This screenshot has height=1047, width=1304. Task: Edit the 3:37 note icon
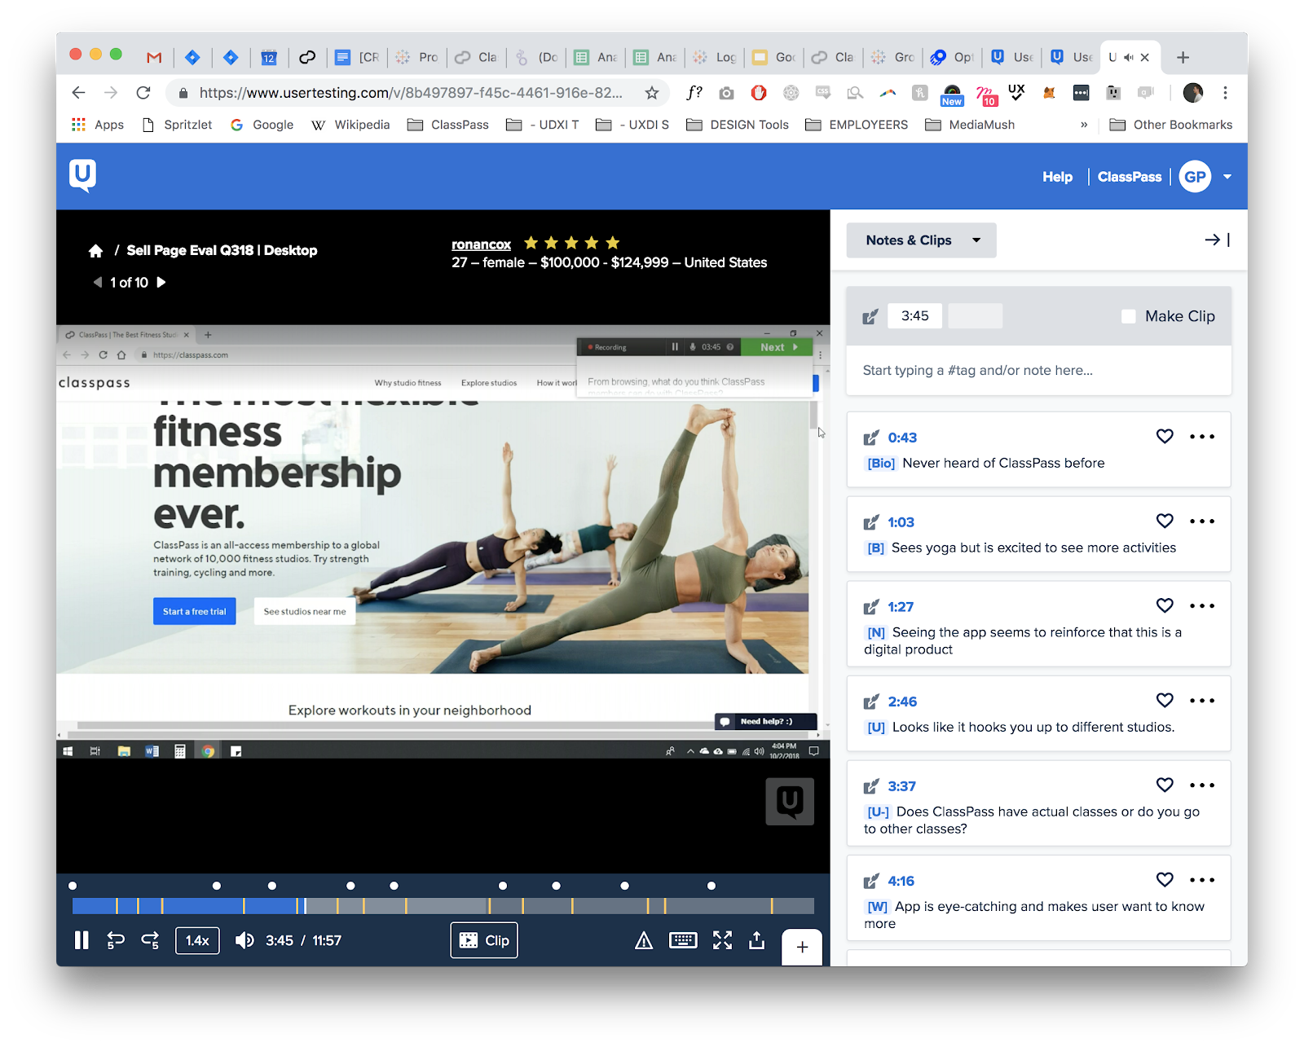[871, 786]
